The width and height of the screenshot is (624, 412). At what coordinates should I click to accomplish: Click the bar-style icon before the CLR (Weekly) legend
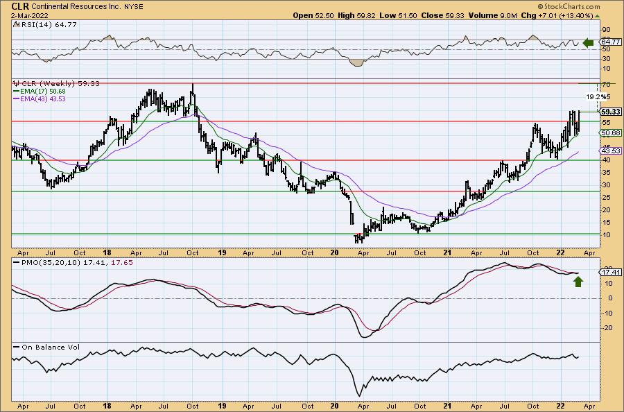point(16,84)
